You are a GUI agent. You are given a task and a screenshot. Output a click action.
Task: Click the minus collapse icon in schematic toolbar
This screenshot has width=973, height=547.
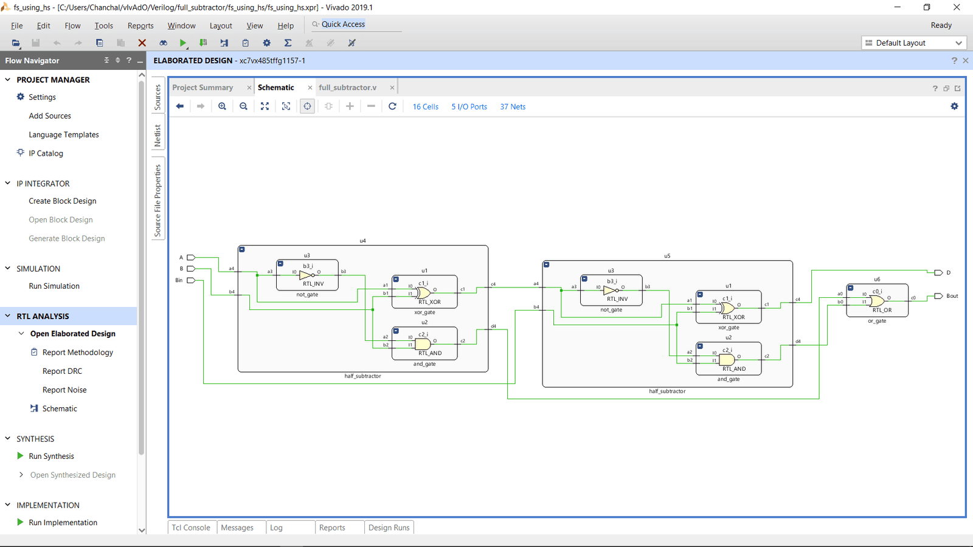pos(371,106)
